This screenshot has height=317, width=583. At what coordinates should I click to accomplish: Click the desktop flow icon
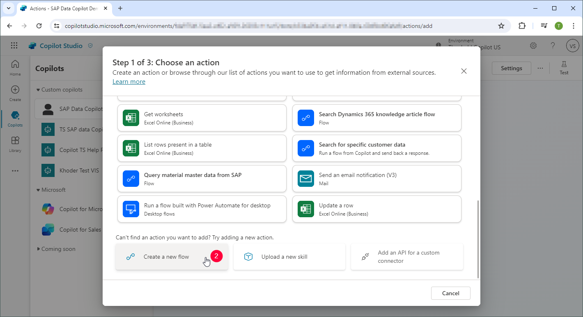tap(131, 209)
